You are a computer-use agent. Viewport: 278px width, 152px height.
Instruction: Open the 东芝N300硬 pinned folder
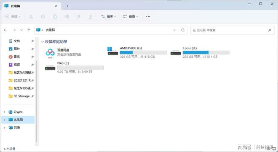[20, 88]
